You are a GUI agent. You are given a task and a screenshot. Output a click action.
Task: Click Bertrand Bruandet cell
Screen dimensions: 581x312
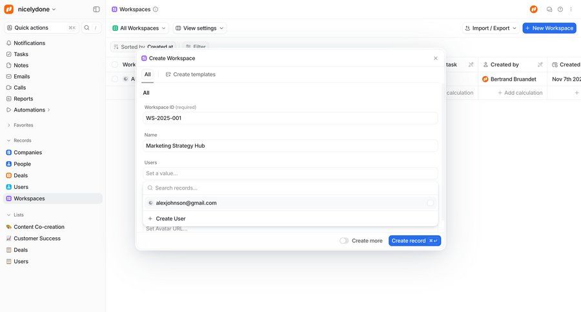(513, 79)
